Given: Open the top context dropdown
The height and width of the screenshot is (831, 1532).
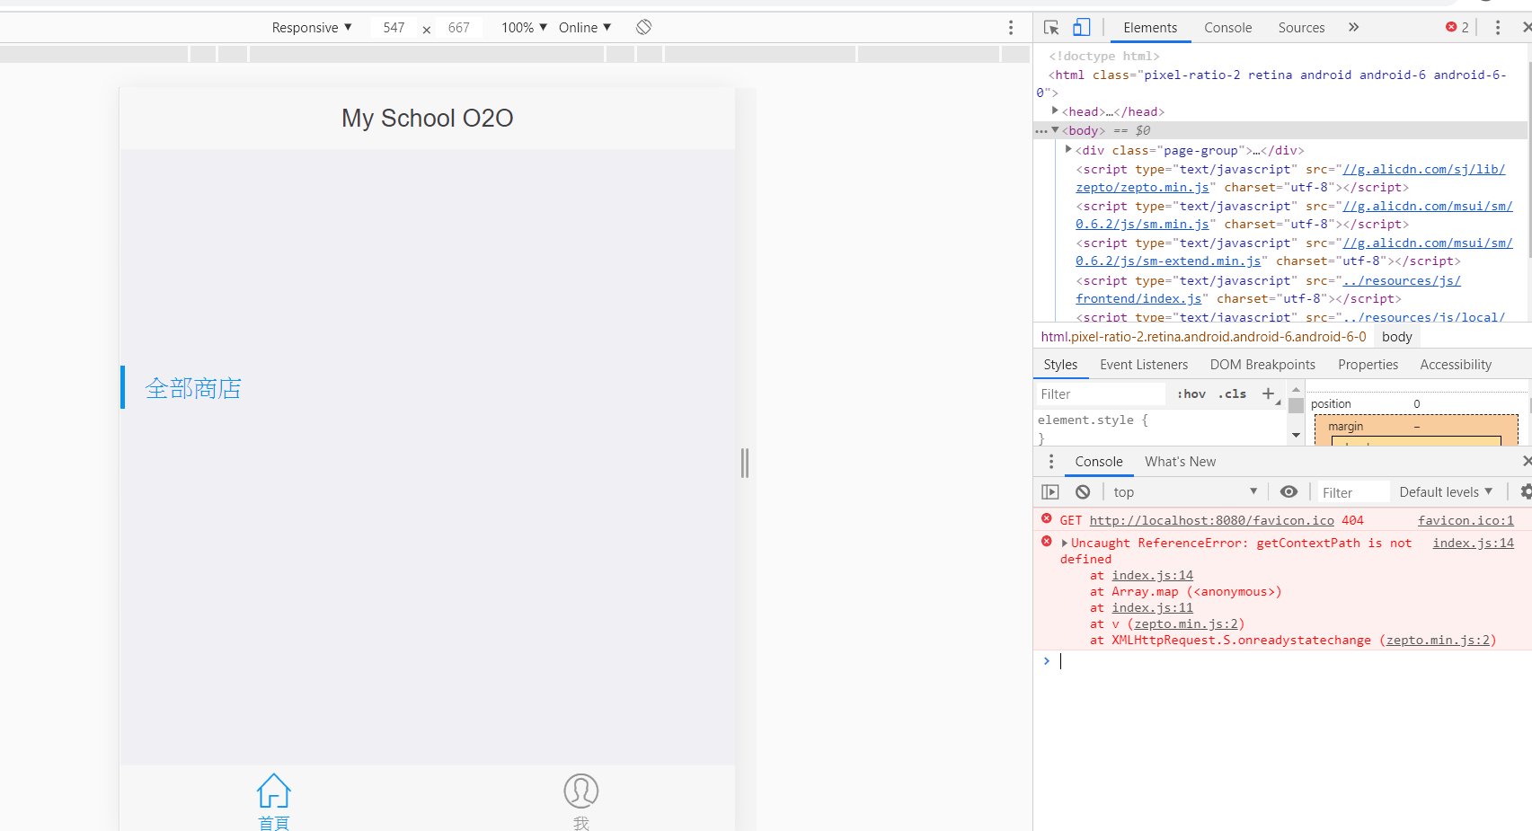Looking at the screenshot, I should pyautogui.click(x=1184, y=492).
